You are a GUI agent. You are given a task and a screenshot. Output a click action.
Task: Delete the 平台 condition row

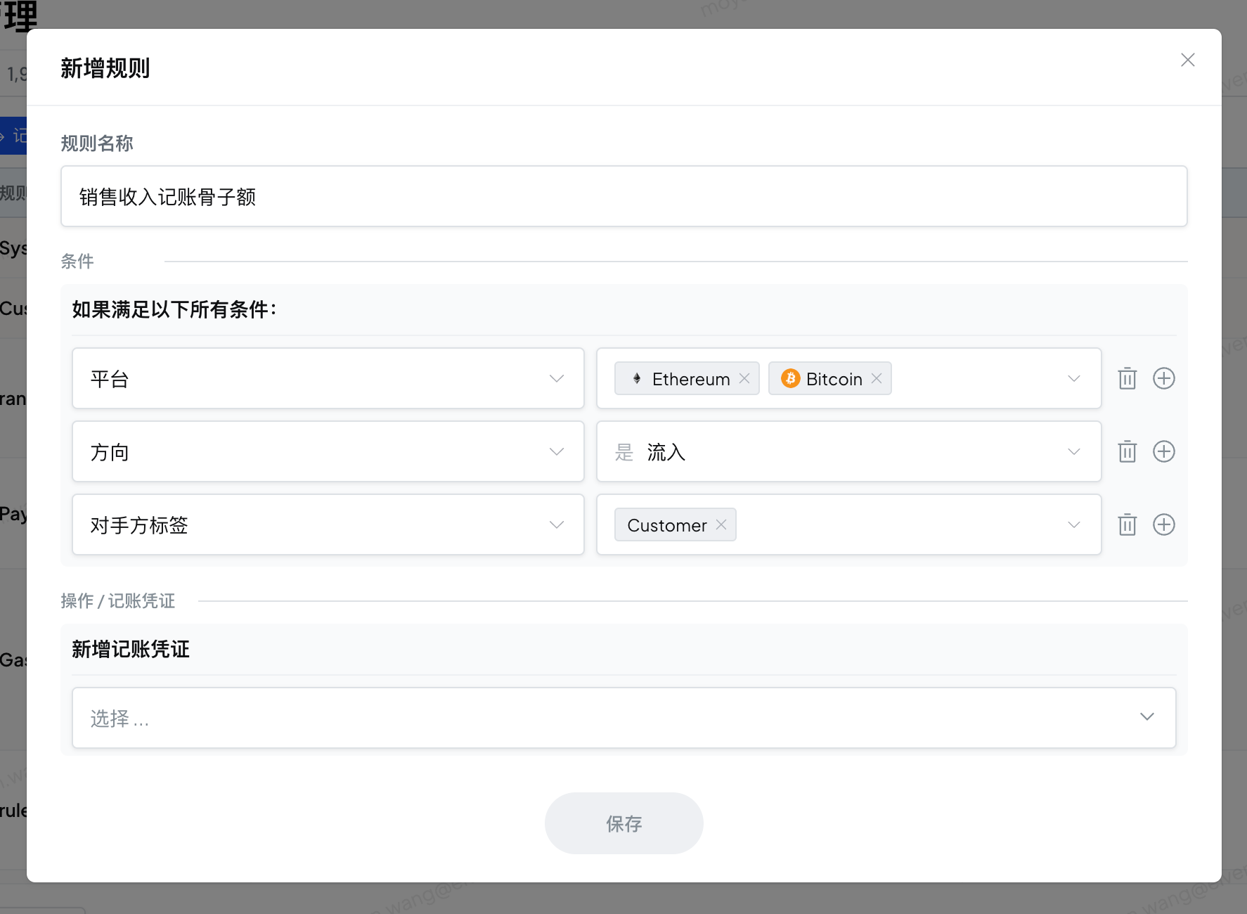(1127, 378)
